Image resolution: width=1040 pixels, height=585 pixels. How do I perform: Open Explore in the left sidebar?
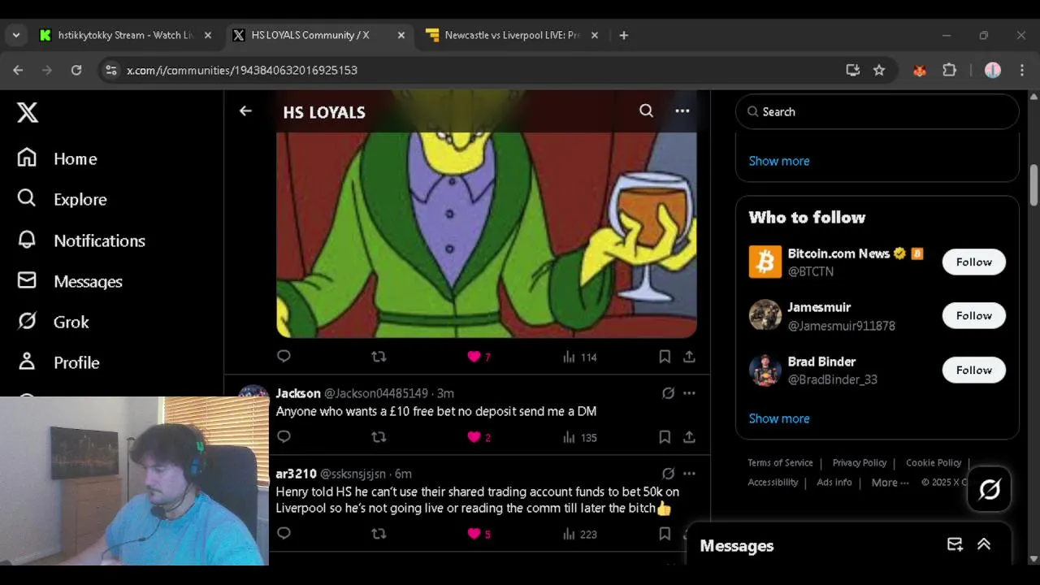(62, 199)
